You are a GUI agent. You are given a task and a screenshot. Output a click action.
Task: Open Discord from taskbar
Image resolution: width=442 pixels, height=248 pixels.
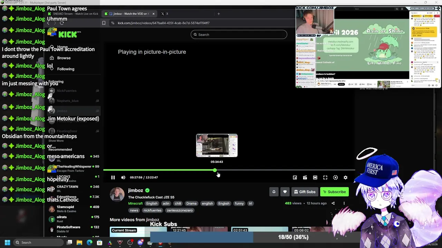(x=140, y=242)
